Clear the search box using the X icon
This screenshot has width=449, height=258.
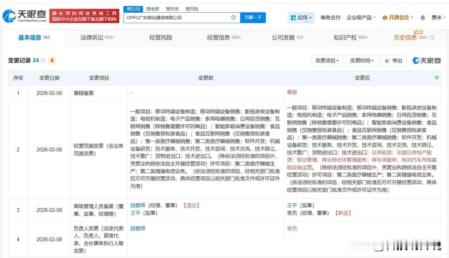tap(233, 17)
